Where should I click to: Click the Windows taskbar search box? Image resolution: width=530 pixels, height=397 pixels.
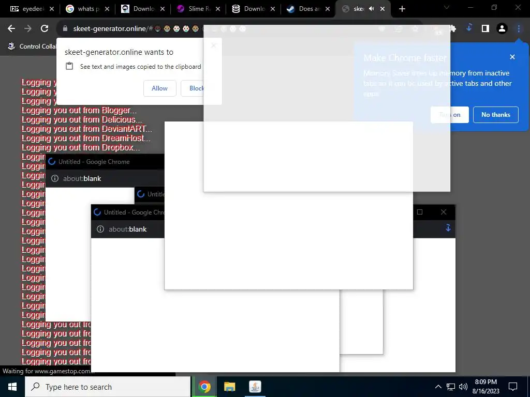point(108,387)
